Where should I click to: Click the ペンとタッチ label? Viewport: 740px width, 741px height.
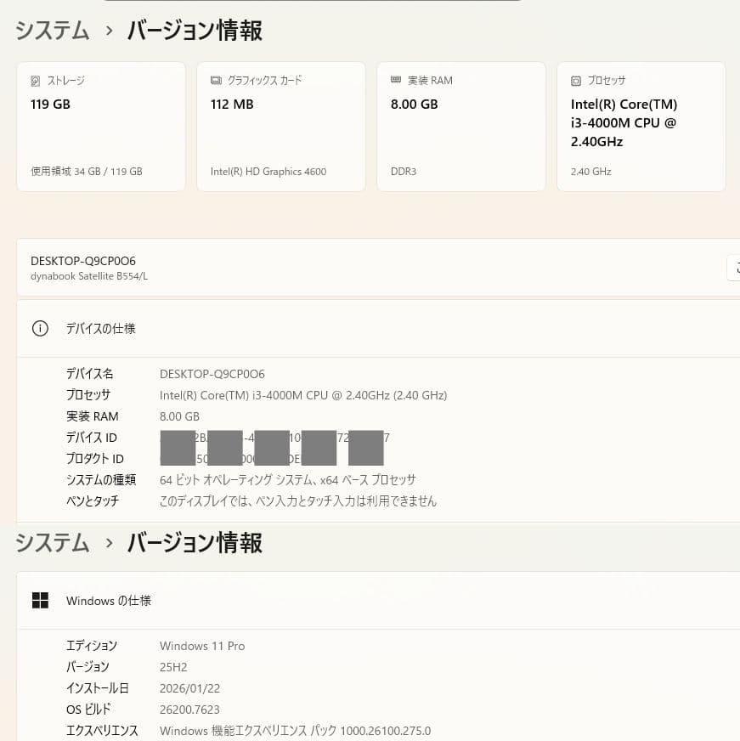click(x=93, y=501)
